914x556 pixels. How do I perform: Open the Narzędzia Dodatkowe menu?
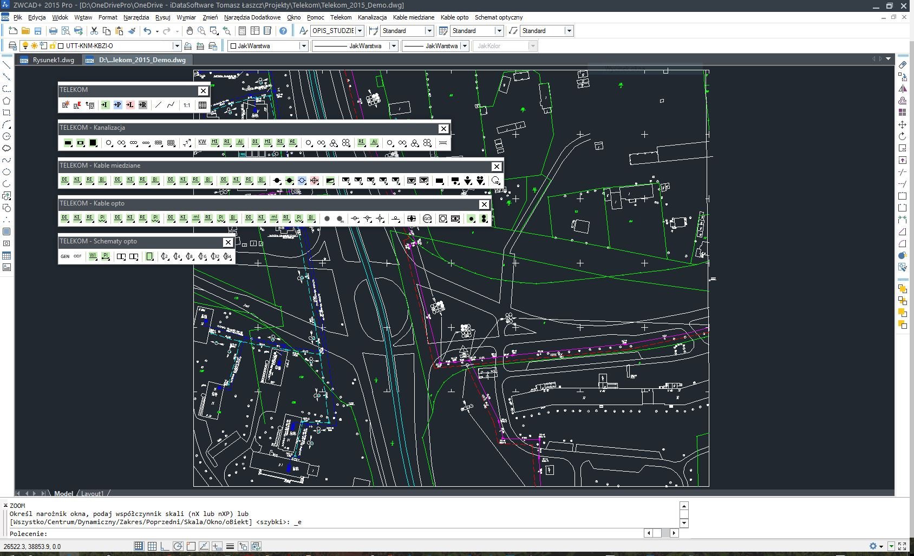pos(252,17)
